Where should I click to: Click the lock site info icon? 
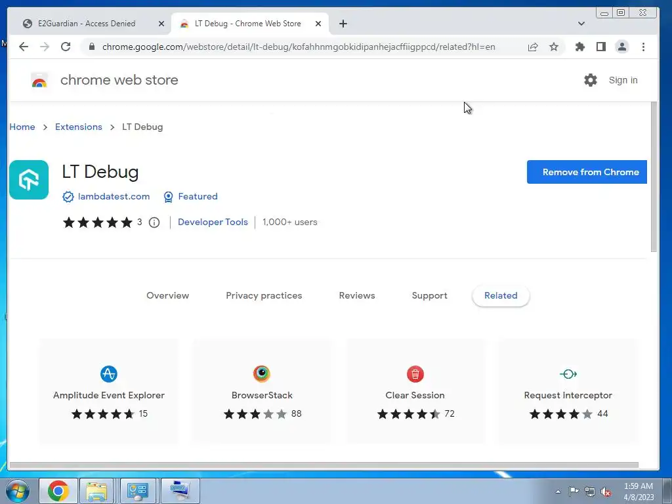coord(92,47)
